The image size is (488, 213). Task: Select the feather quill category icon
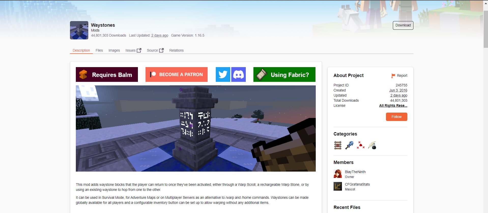[372, 145]
